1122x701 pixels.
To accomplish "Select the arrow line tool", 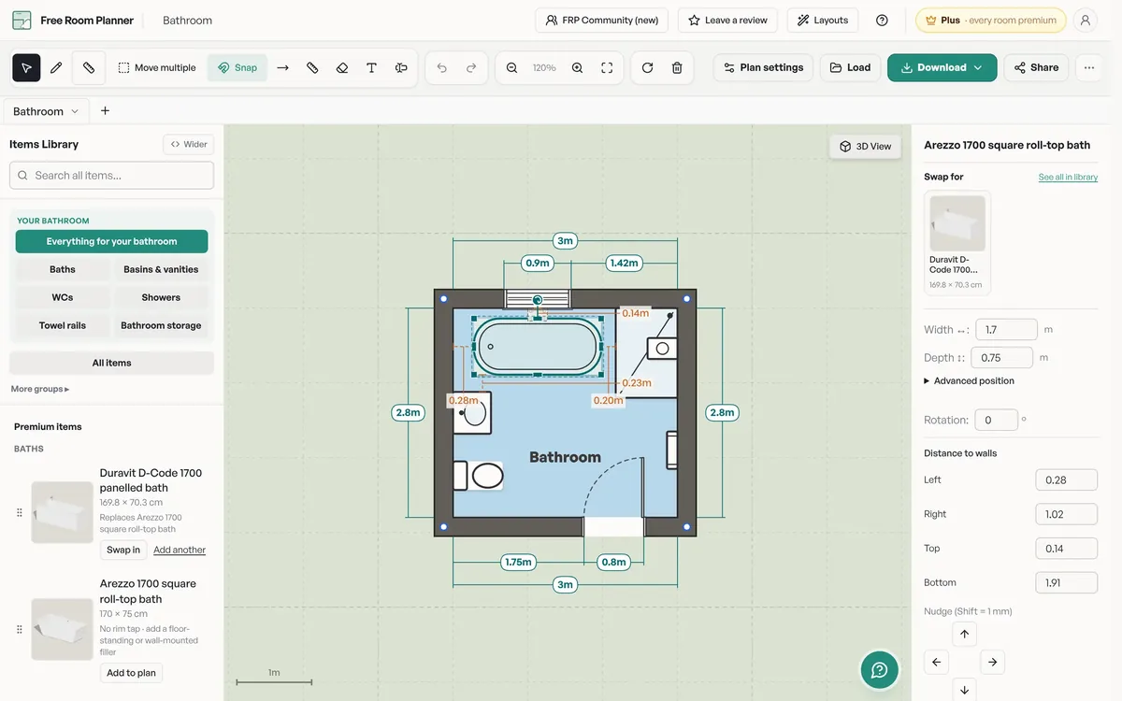I will (x=282, y=67).
